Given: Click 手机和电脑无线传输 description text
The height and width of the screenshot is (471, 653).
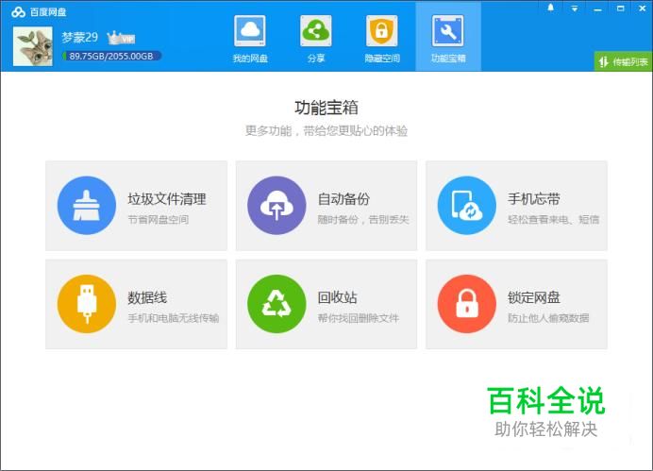Looking at the screenshot, I should [x=174, y=318].
